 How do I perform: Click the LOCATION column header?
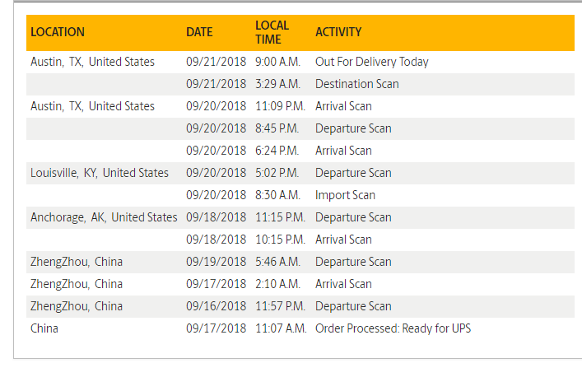[x=58, y=32]
